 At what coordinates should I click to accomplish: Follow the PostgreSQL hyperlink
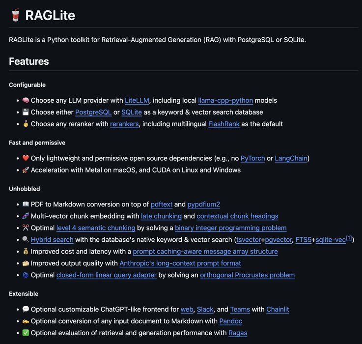[93, 112]
